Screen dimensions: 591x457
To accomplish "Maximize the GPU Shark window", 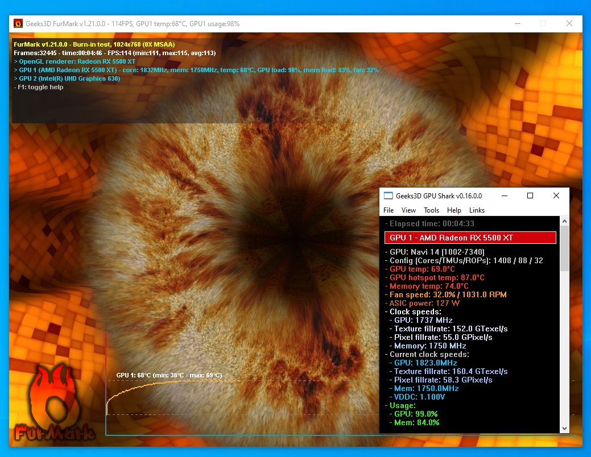I will [x=530, y=196].
